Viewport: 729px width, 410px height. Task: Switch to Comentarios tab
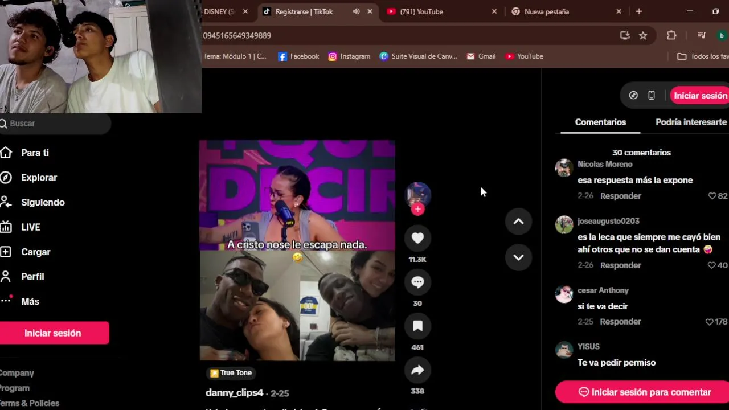[x=600, y=122]
